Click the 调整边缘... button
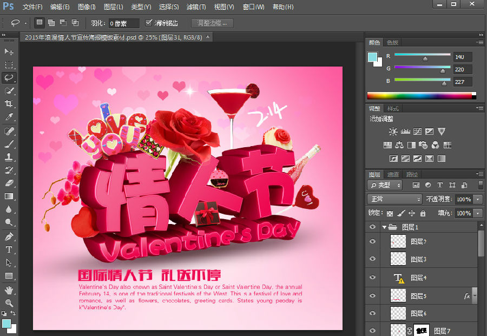Image resolution: width=487 pixels, height=336 pixels. pos(212,23)
